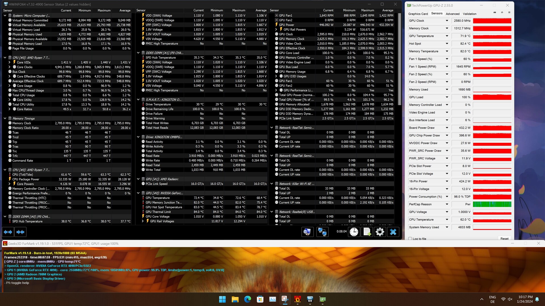Click the Reset button in GPU-Z
This screenshot has height=306, width=545.
click(x=504, y=239)
